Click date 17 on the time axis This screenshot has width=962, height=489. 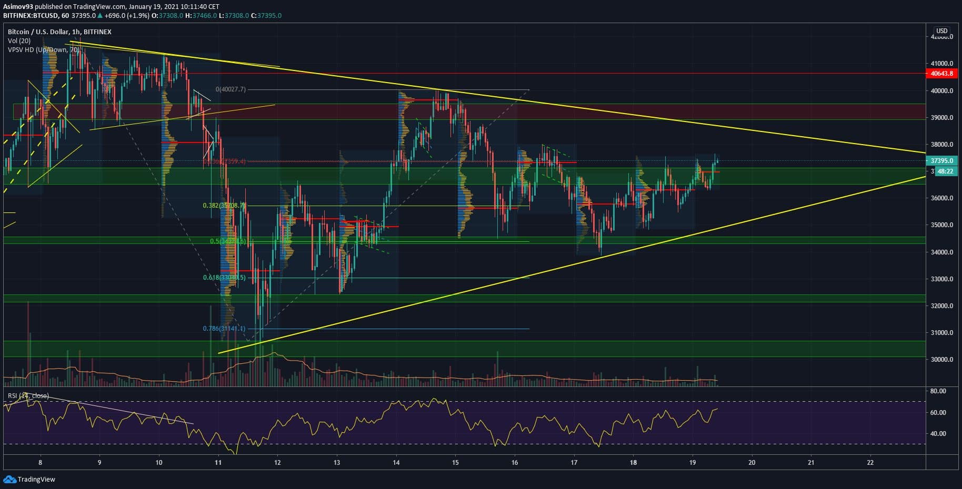pos(574,463)
